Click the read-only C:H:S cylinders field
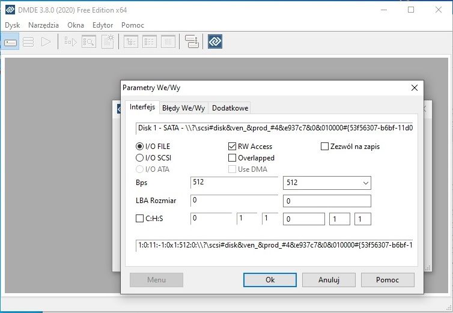This screenshot has height=313, width=453. tap(211, 219)
